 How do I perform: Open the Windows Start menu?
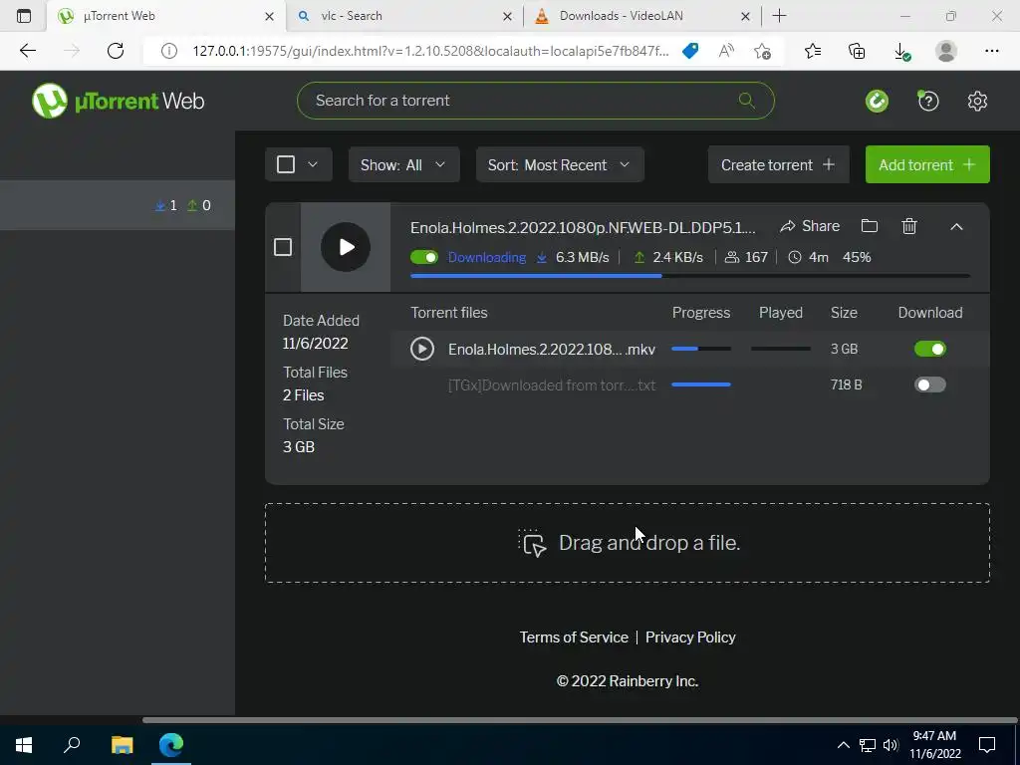24,745
